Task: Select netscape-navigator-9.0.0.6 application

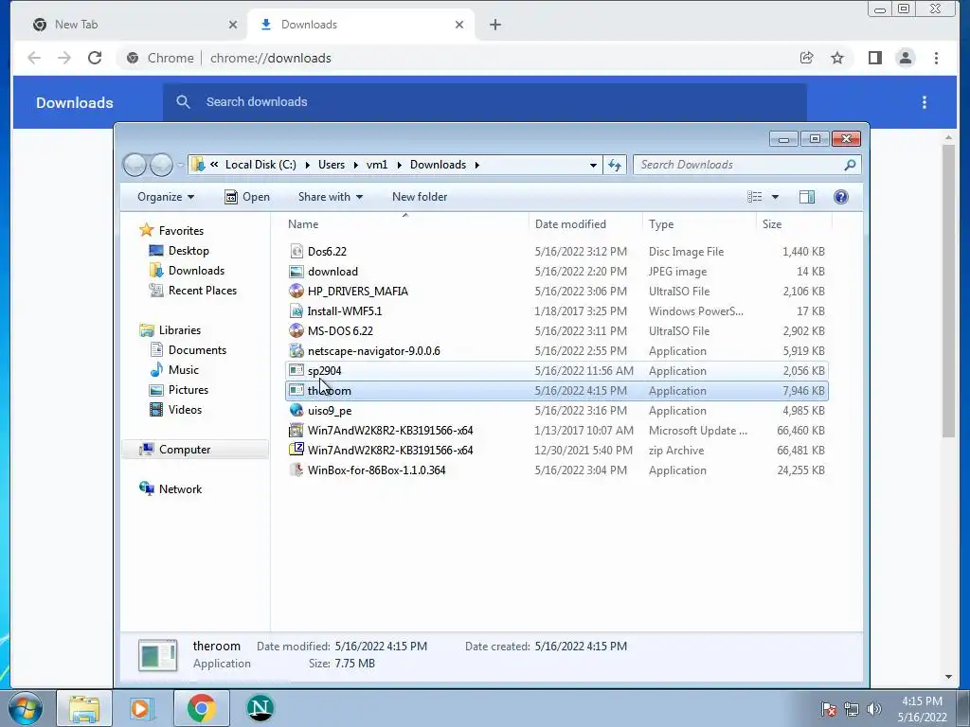Action: [x=557, y=351]
